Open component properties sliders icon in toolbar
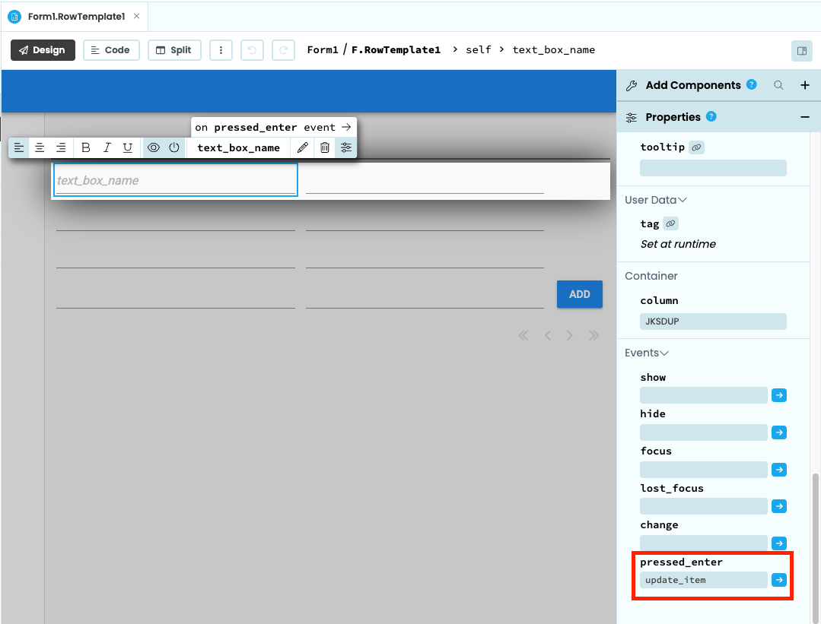The width and height of the screenshot is (821, 624). coord(346,147)
